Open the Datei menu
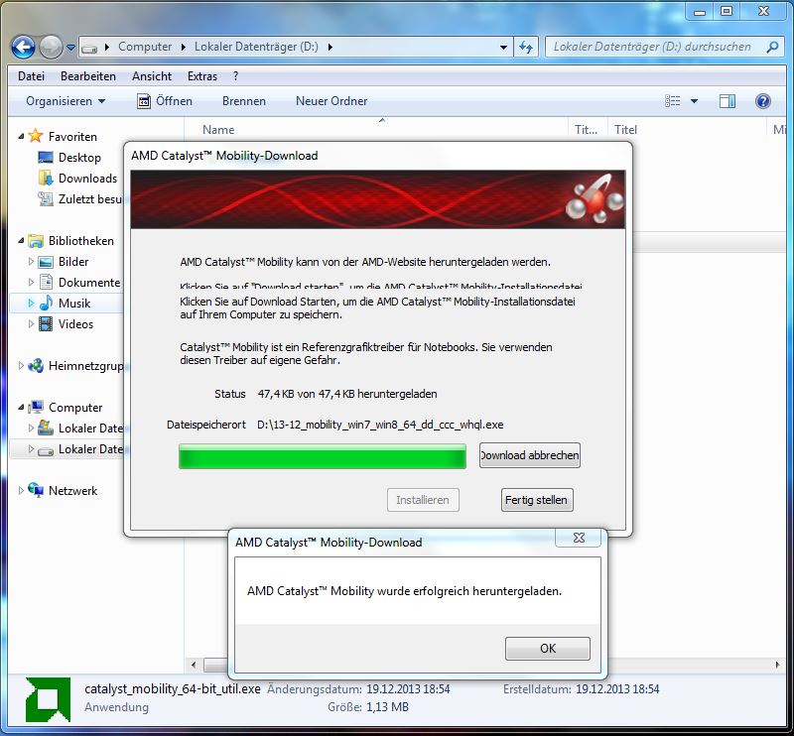The image size is (794, 736). [x=31, y=76]
